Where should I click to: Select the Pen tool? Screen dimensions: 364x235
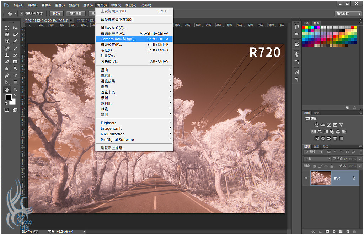coord(7,76)
